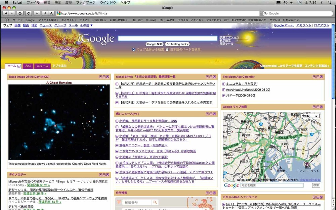Open the Time Machine menu bar icon
Image resolution: width=336 pixels, height=210 pixels.
tap(285, 2)
